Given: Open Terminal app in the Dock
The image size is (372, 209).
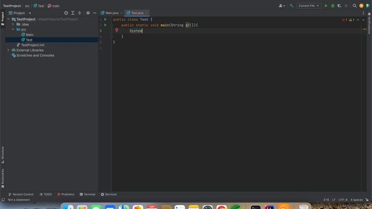Looking at the screenshot, I should pos(256,207).
